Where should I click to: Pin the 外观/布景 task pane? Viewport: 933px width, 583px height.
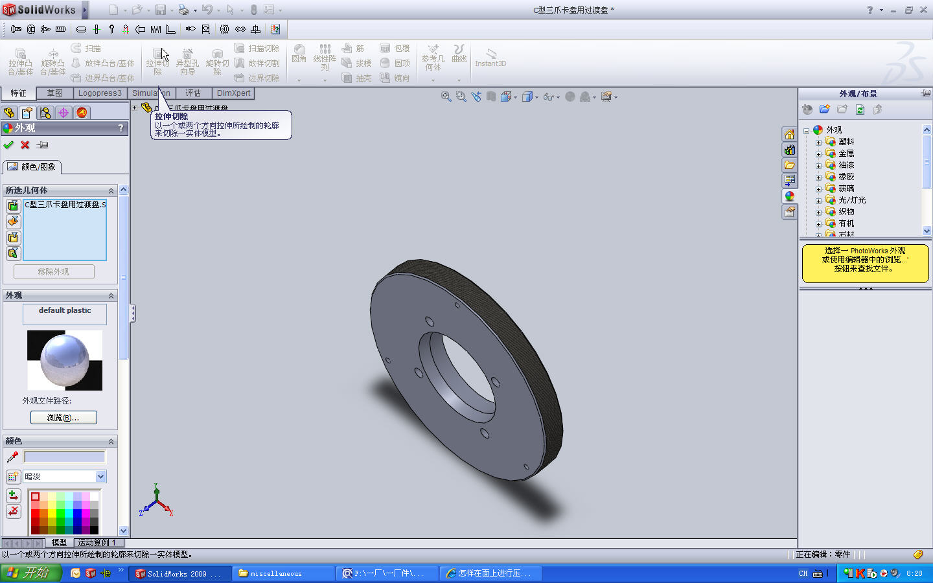[x=925, y=93]
